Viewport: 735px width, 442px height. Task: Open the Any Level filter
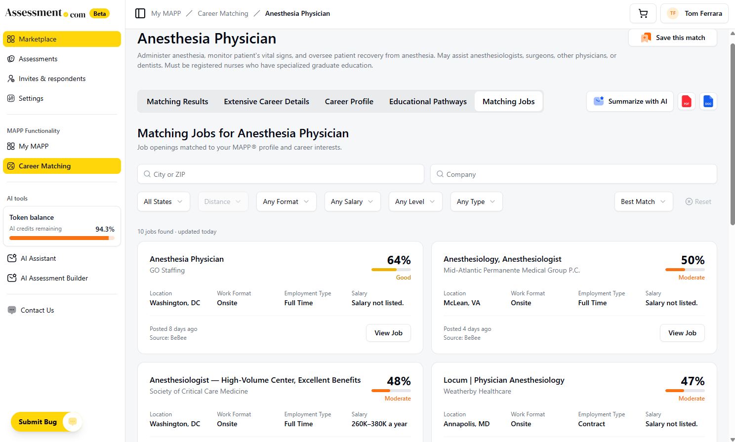click(415, 201)
